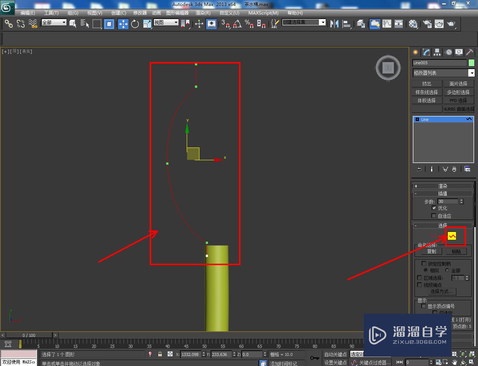
Task: Expand the Line entry in modifier stack
Action: (x=417, y=120)
